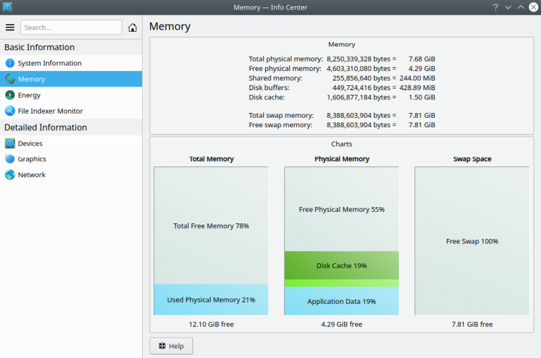Focus the Search input field

[x=71, y=28]
